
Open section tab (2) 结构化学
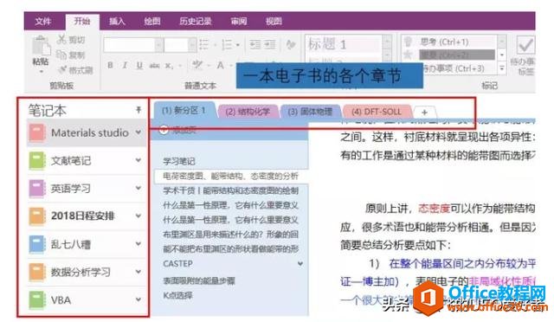[248, 112]
